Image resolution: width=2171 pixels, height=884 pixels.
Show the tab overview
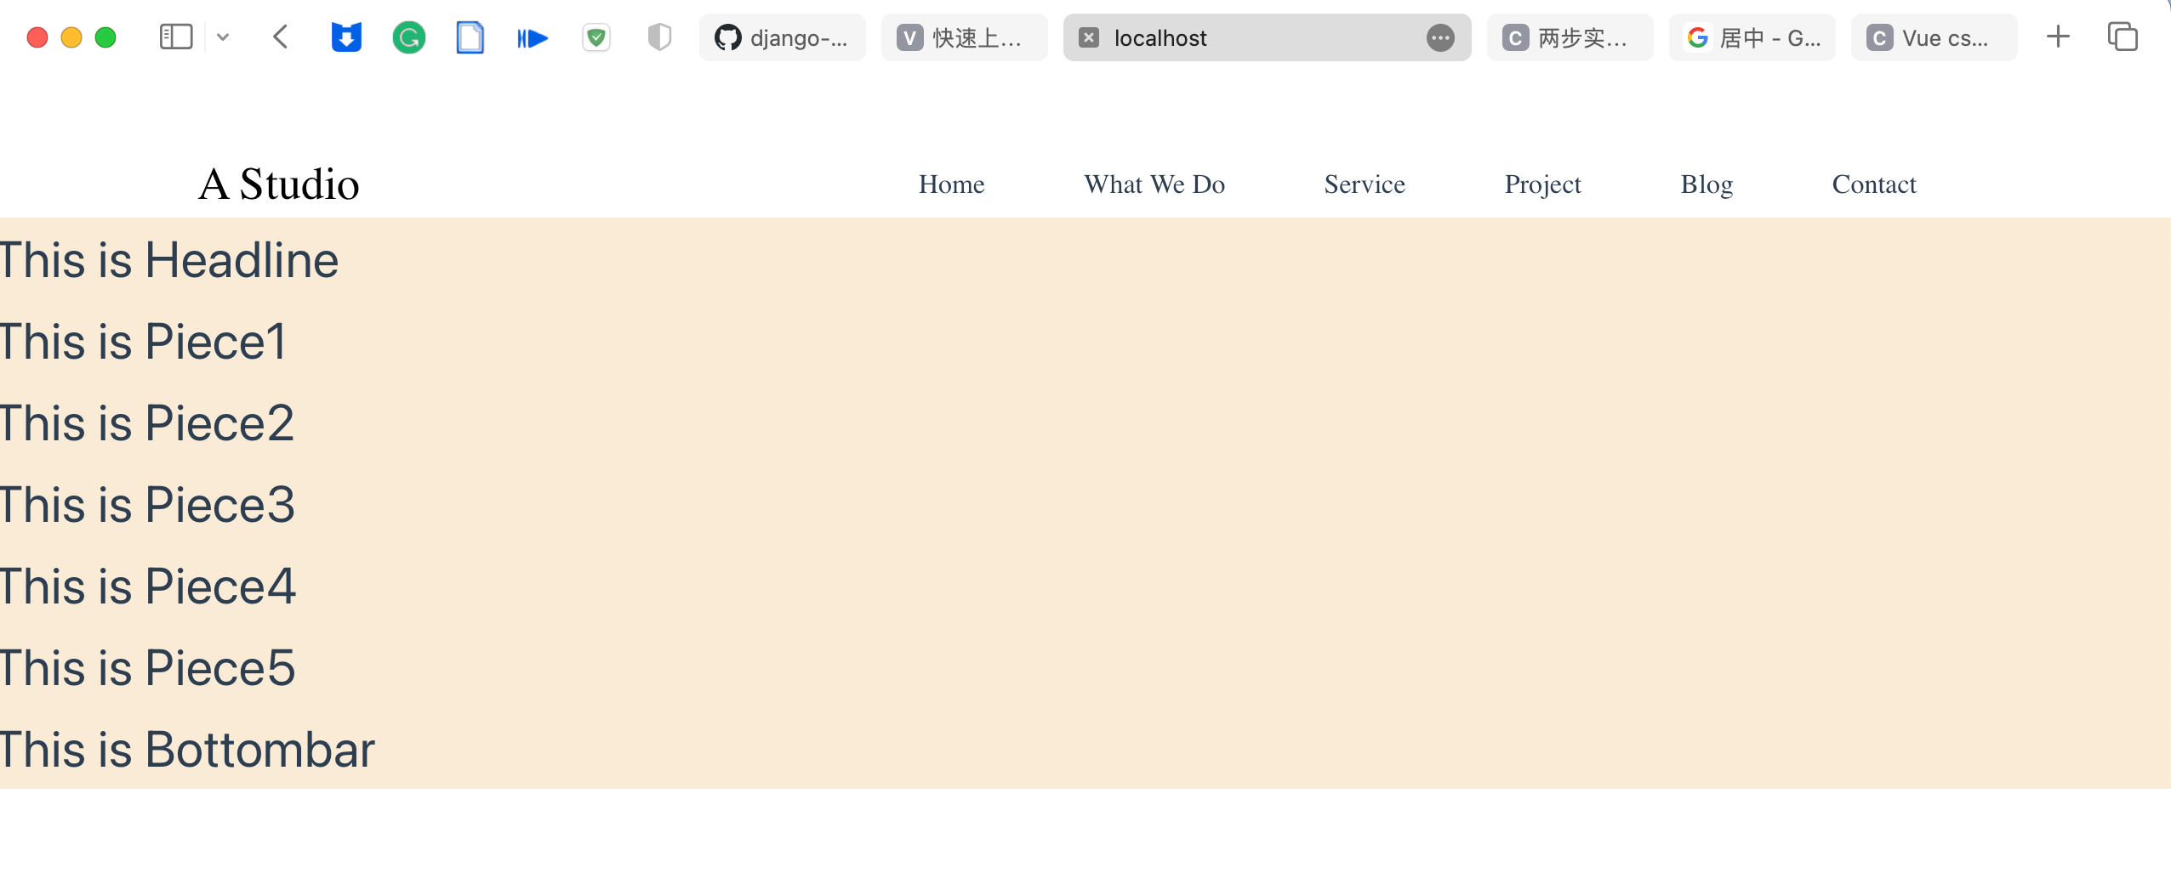2123,37
